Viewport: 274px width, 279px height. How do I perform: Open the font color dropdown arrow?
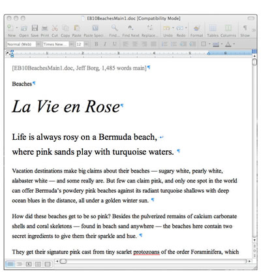coord(234,44)
